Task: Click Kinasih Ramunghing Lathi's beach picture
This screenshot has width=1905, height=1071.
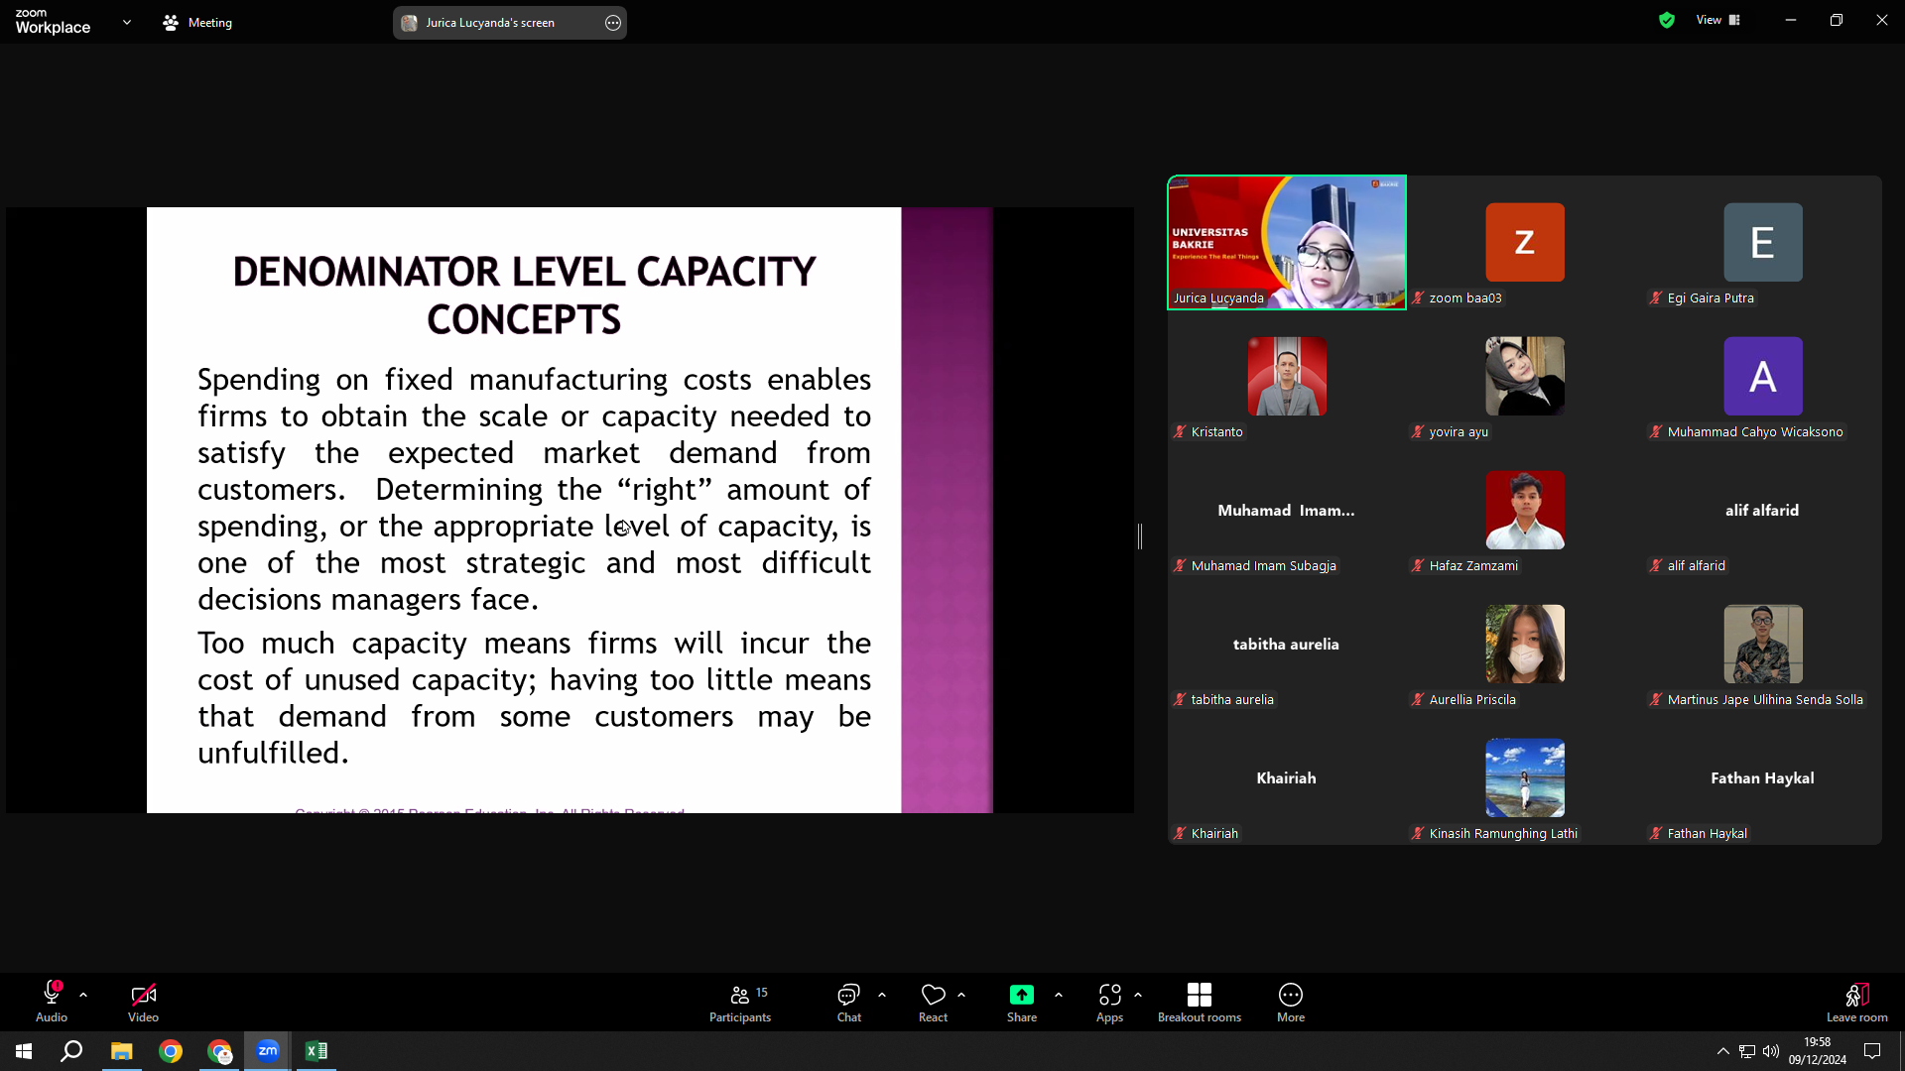Action: pos(1525,777)
